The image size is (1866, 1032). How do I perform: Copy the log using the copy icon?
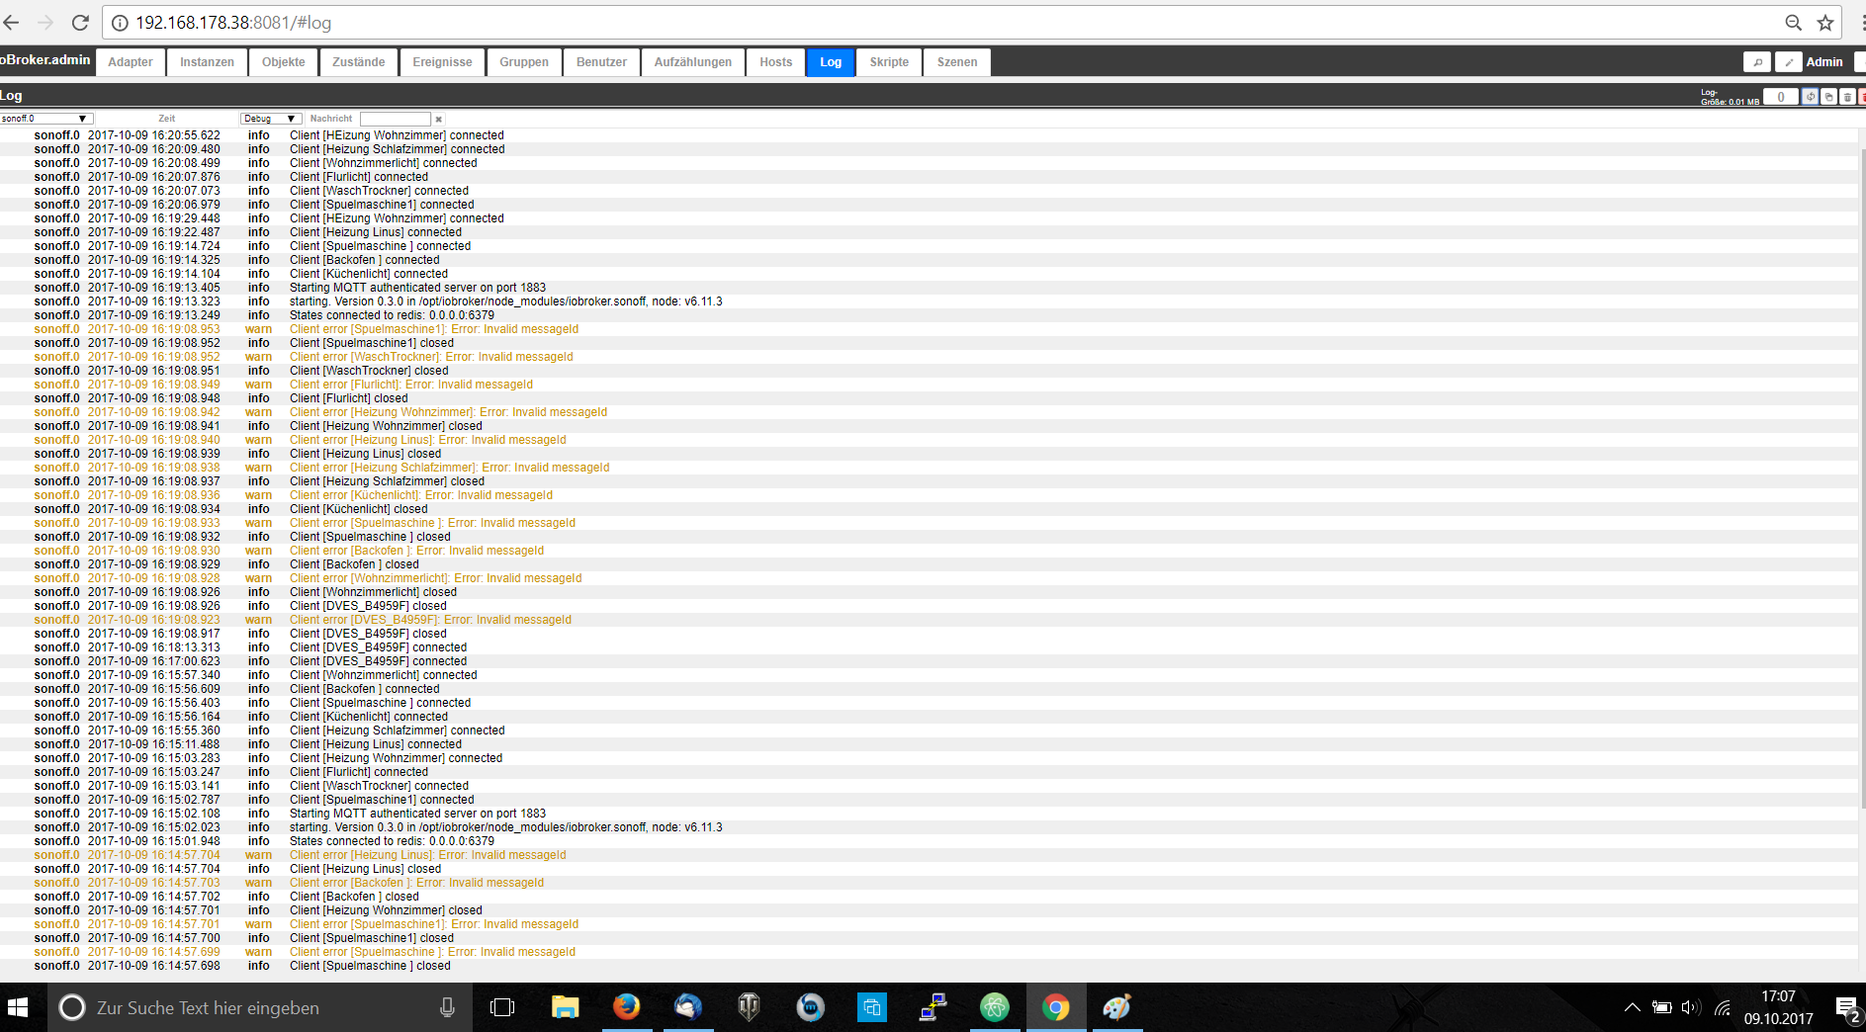1828,97
